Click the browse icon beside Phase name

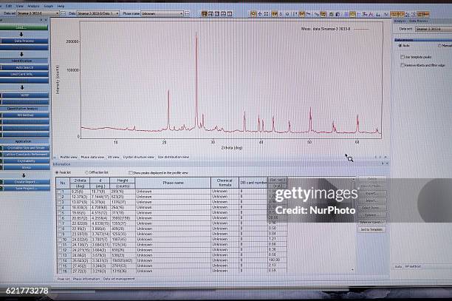pos(187,13)
